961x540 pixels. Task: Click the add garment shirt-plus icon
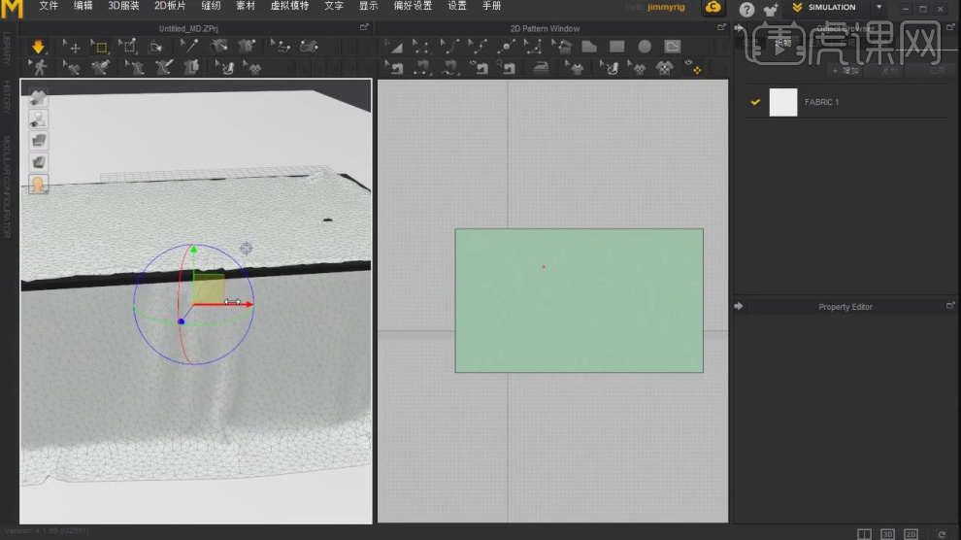(x=771, y=9)
